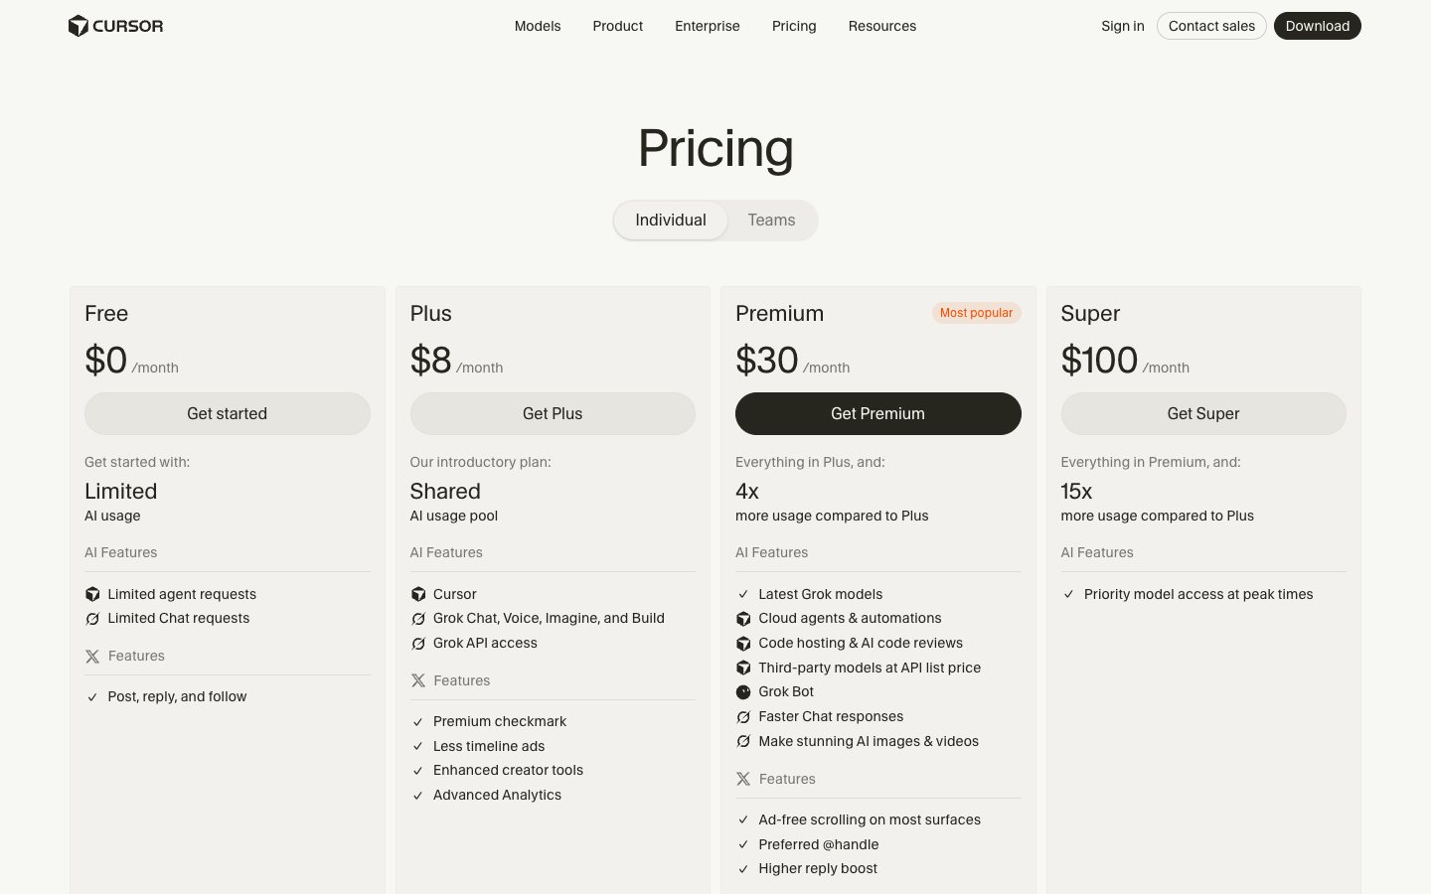The image size is (1431, 894).
Task: Click the Download button in header
Action: [1318, 26]
